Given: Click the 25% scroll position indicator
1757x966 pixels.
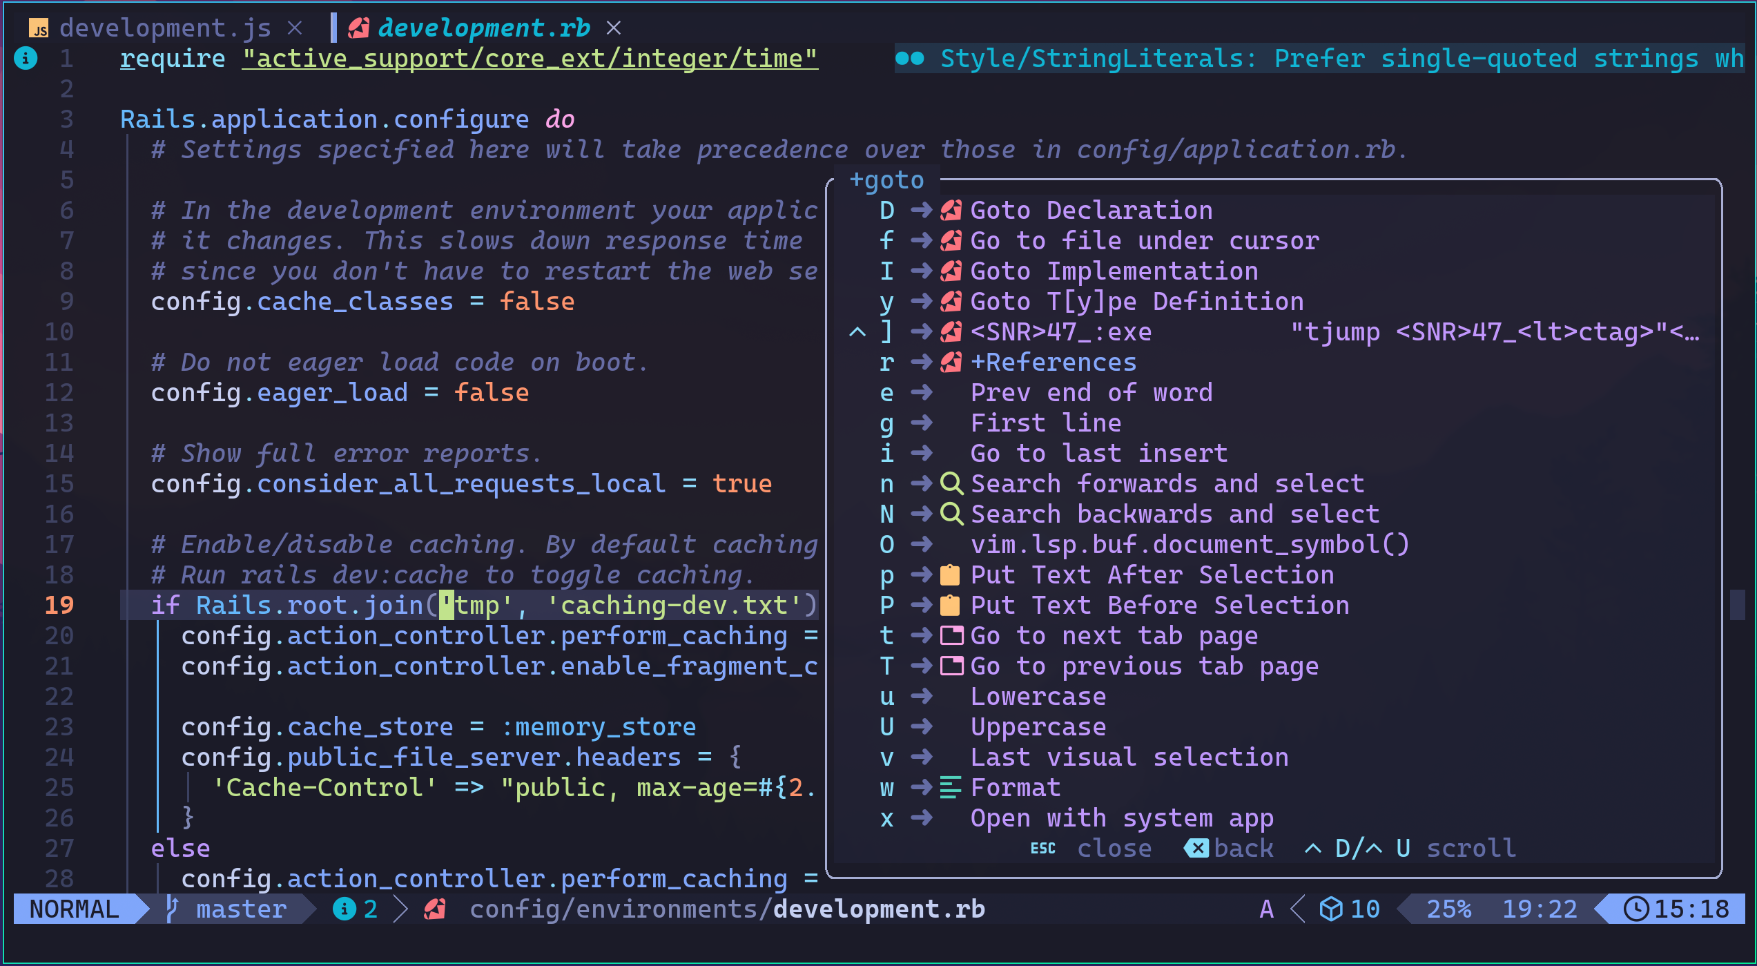Looking at the screenshot, I should (x=1448, y=909).
